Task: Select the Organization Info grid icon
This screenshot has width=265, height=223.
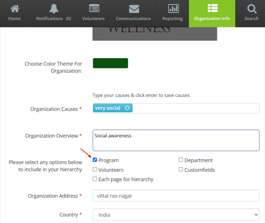Action: click(x=212, y=8)
